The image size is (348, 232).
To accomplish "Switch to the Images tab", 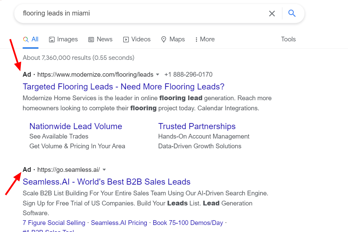I will pyautogui.click(x=63, y=39).
